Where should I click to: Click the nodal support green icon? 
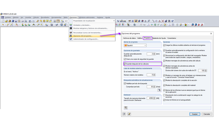tap(22, 25)
